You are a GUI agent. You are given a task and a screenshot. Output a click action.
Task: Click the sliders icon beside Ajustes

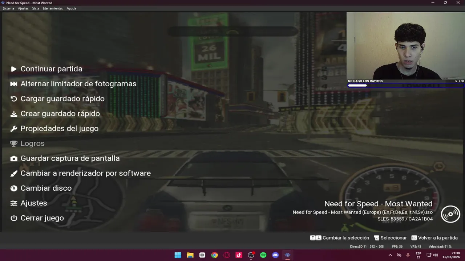pos(14,203)
